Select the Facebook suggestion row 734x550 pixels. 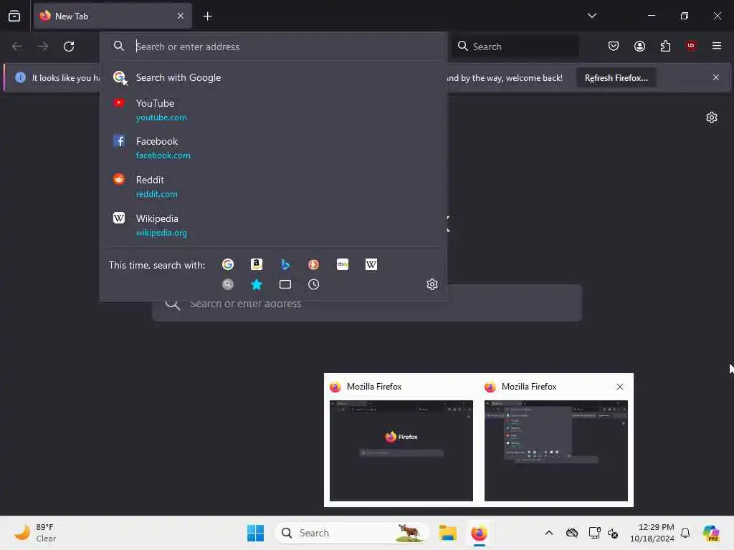pos(273,148)
